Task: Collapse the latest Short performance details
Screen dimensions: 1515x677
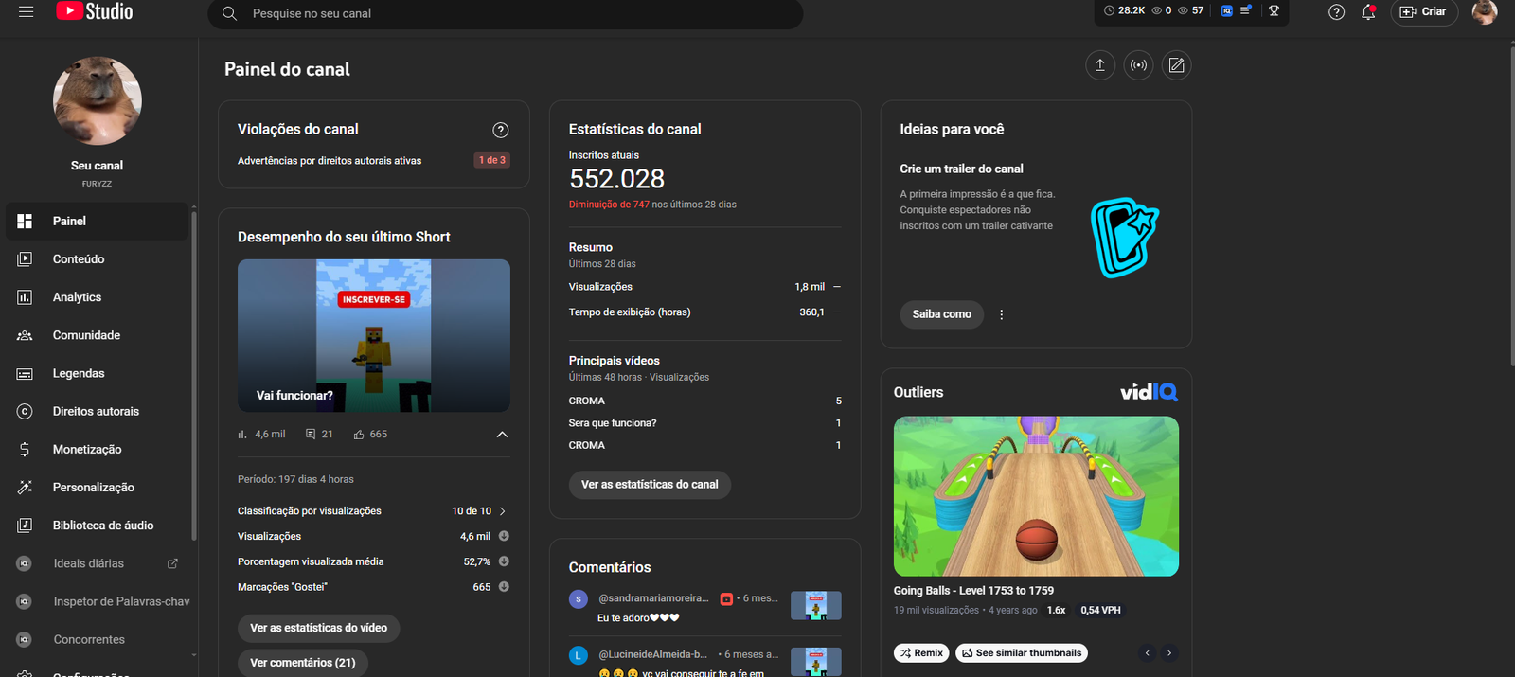Action: pos(502,435)
